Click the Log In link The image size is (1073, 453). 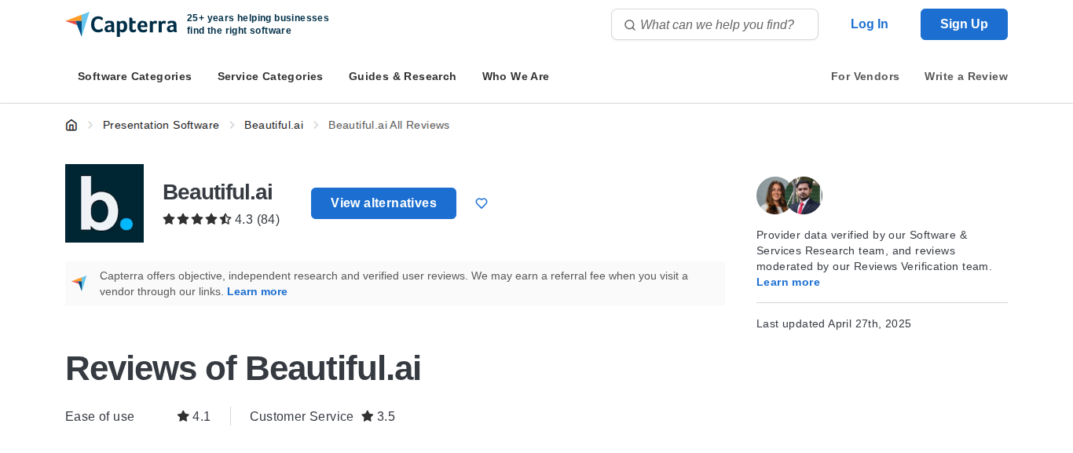[x=870, y=24]
